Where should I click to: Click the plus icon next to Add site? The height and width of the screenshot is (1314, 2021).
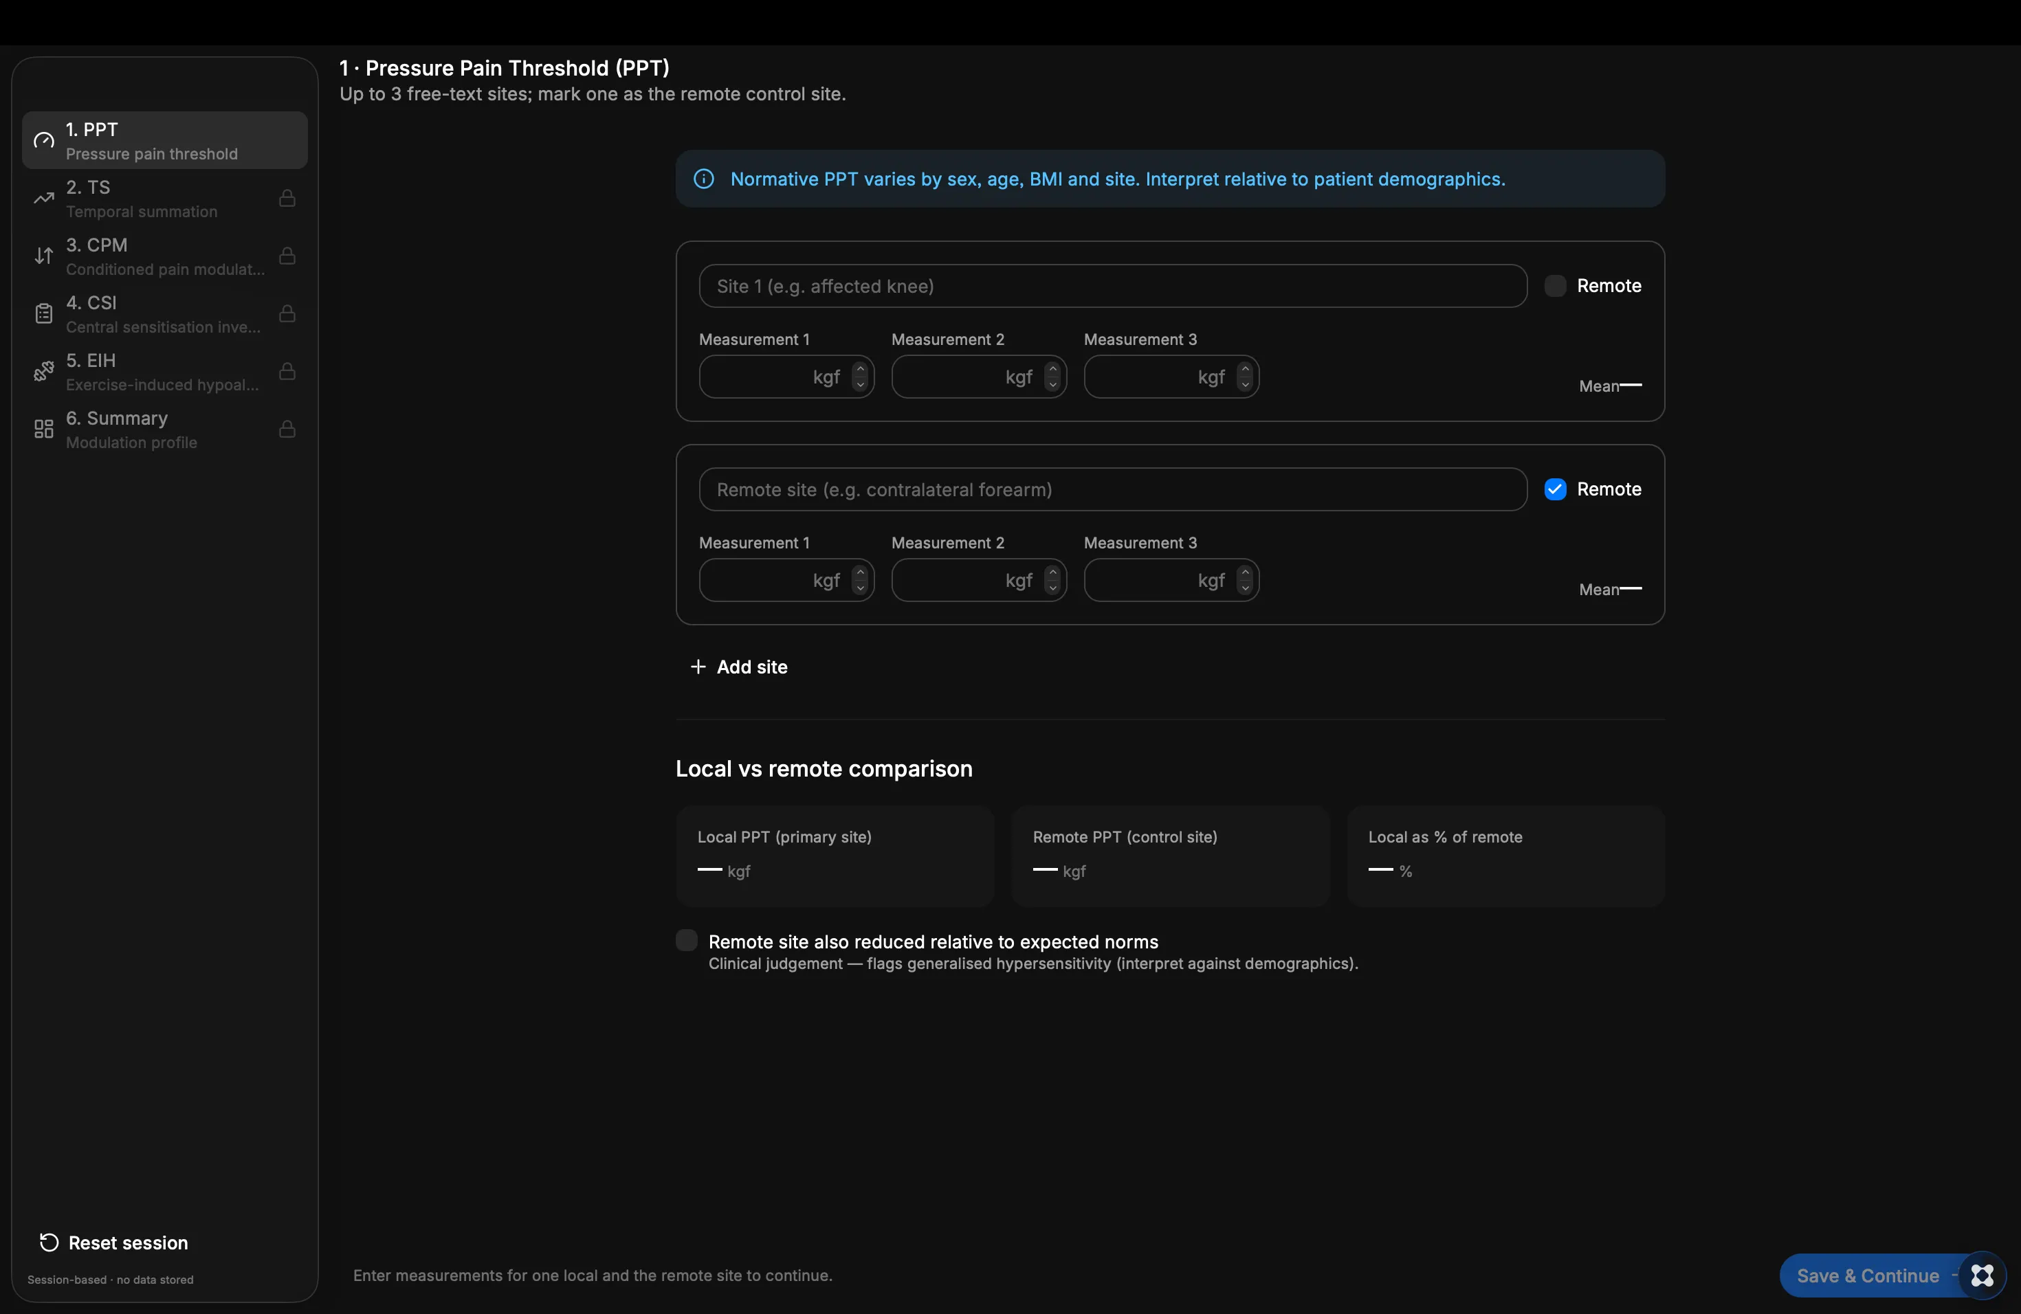[x=698, y=667]
